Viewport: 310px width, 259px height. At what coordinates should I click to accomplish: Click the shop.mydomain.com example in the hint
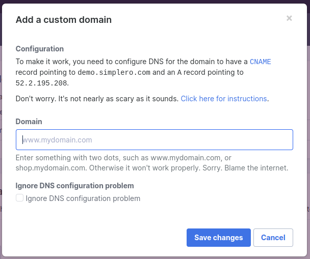coord(50,168)
